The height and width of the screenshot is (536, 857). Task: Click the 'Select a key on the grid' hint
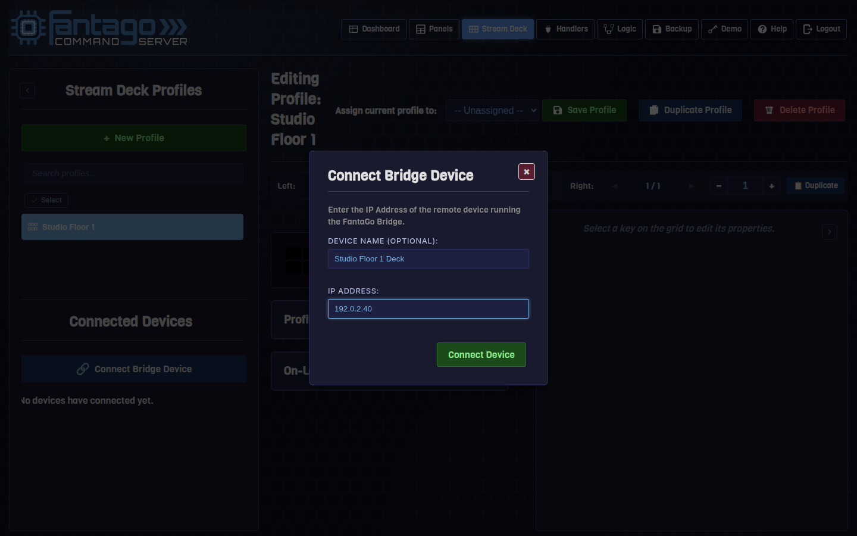(679, 229)
